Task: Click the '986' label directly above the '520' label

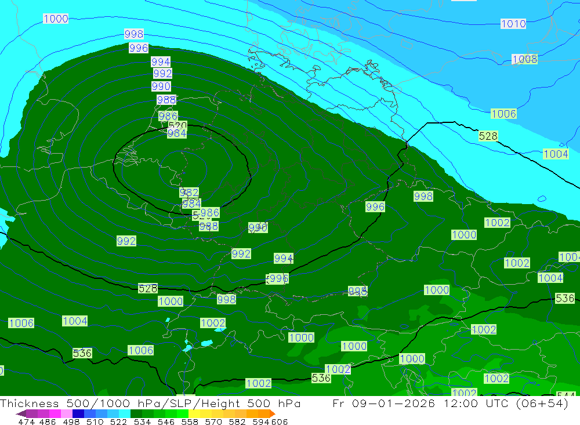Action: pyautogui.click(x=168, y=116)
